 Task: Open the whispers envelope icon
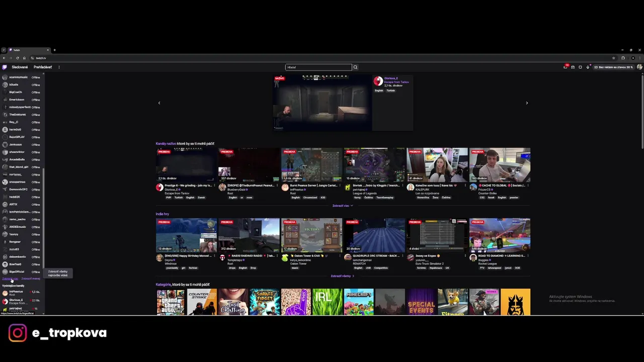(573, 67)
